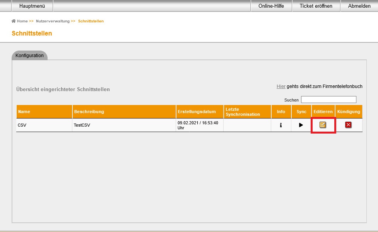Cancel CSV interface with red X icon

(x=348, y=125)
